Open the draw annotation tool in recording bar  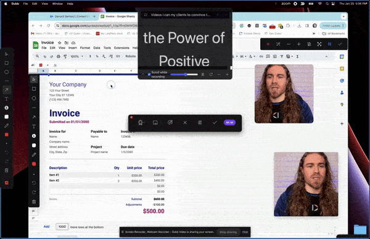pyautogui.click(x=170, y=122)
